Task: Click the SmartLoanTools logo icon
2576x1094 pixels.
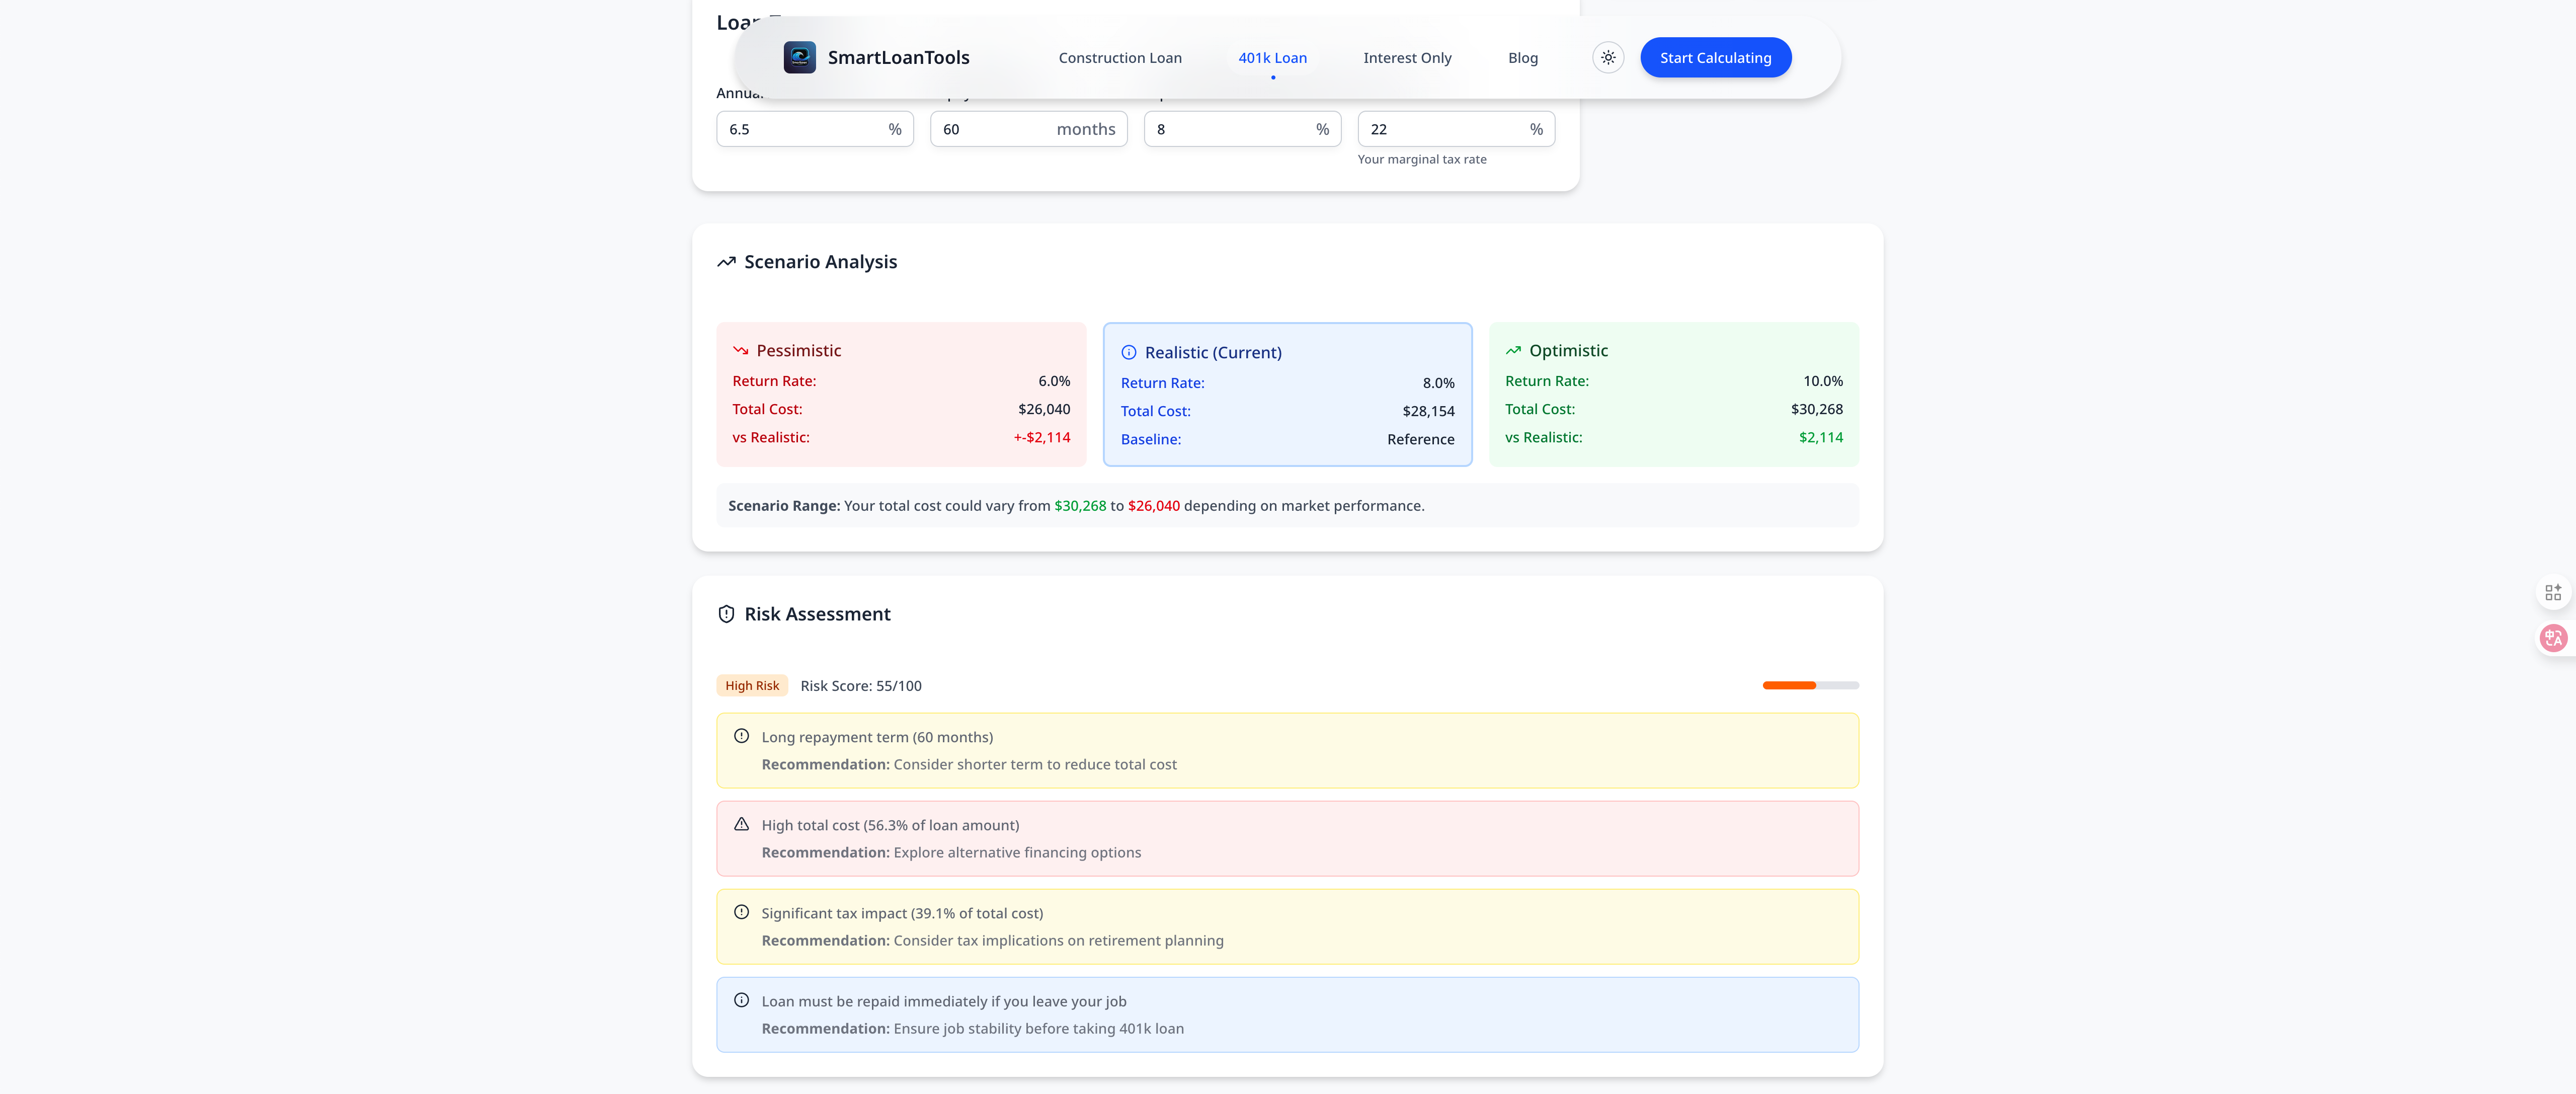Action: (799, 57)
